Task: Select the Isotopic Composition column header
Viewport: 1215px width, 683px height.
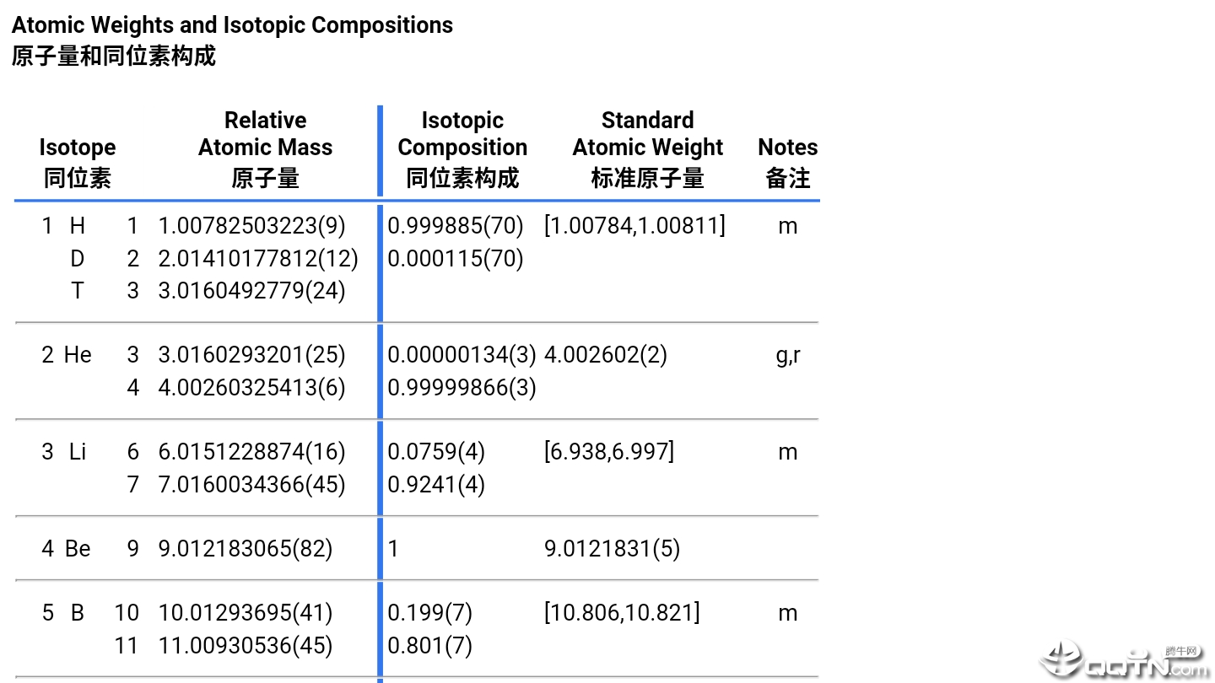Action: (x=462, y=148)
